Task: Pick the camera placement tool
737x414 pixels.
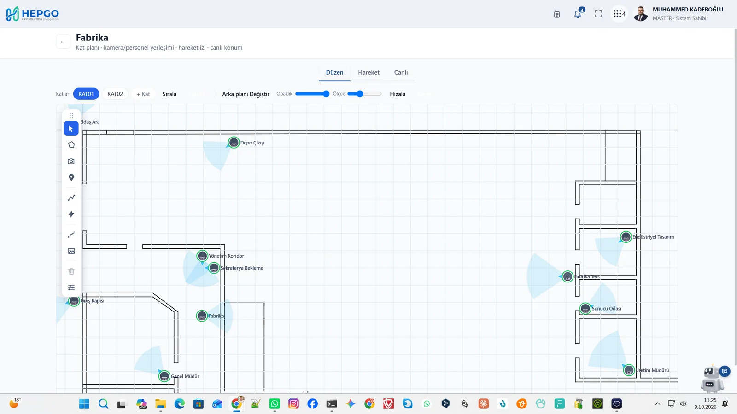Action: click(71, 161)
